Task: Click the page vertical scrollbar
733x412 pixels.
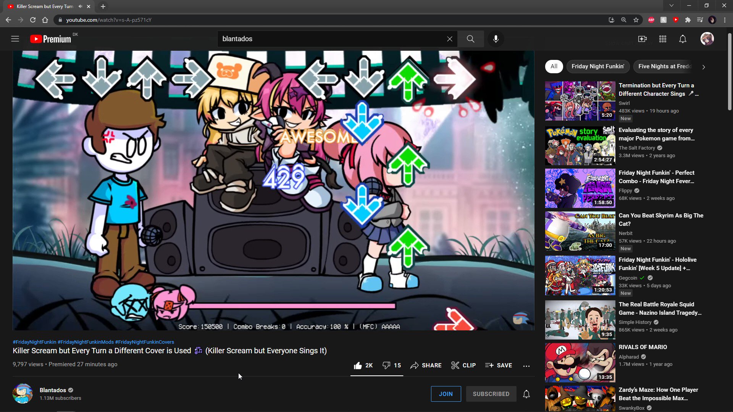Action: click(x=730, y=72)
